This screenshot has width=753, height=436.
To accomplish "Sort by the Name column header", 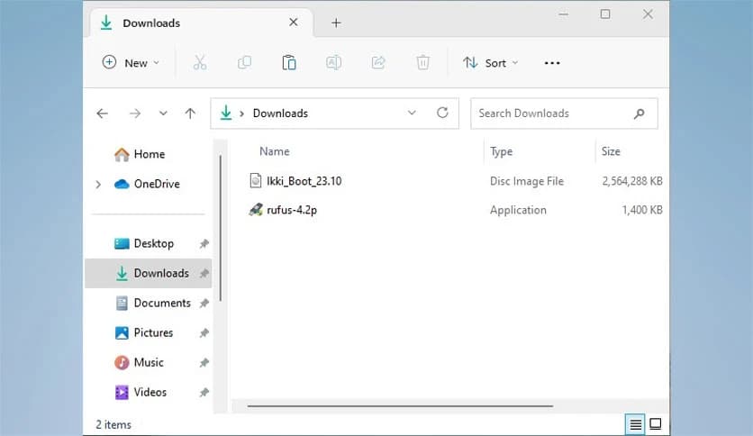I will click(274, 151).
